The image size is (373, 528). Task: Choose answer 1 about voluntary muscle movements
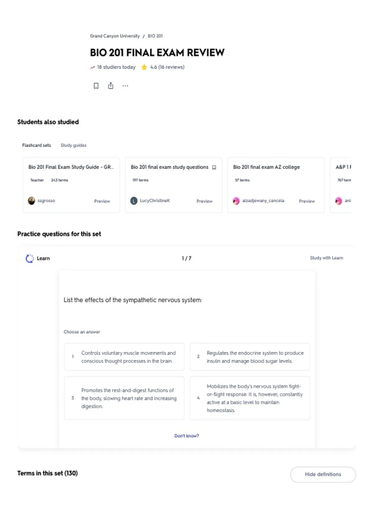(x=124, y=357)
